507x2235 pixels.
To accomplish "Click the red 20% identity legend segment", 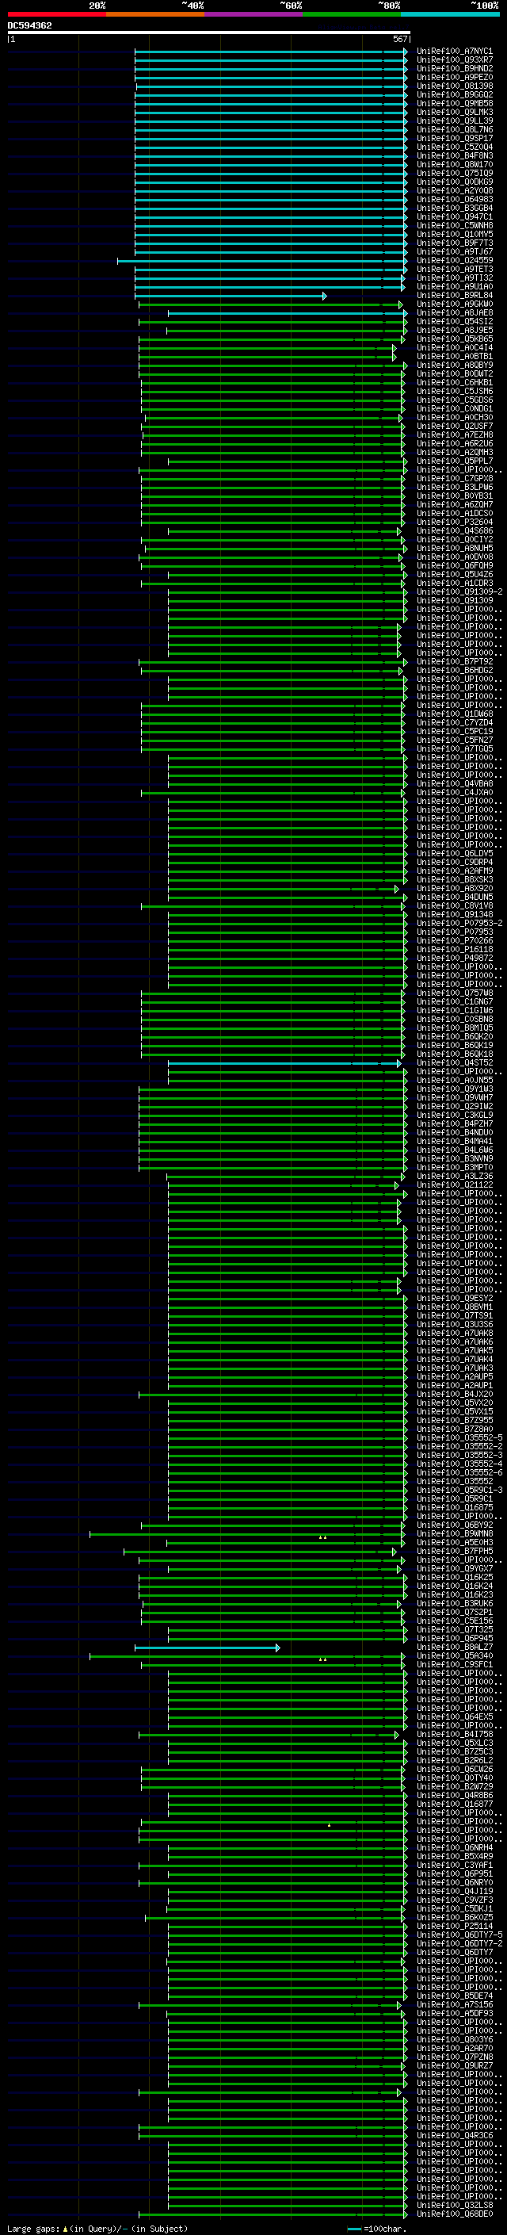I will pos(57,15).
